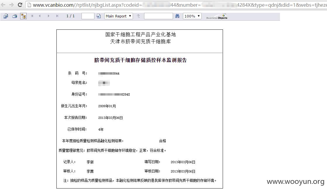
Task: Toggle the group tree panel icon
Action: click(23, 16)
